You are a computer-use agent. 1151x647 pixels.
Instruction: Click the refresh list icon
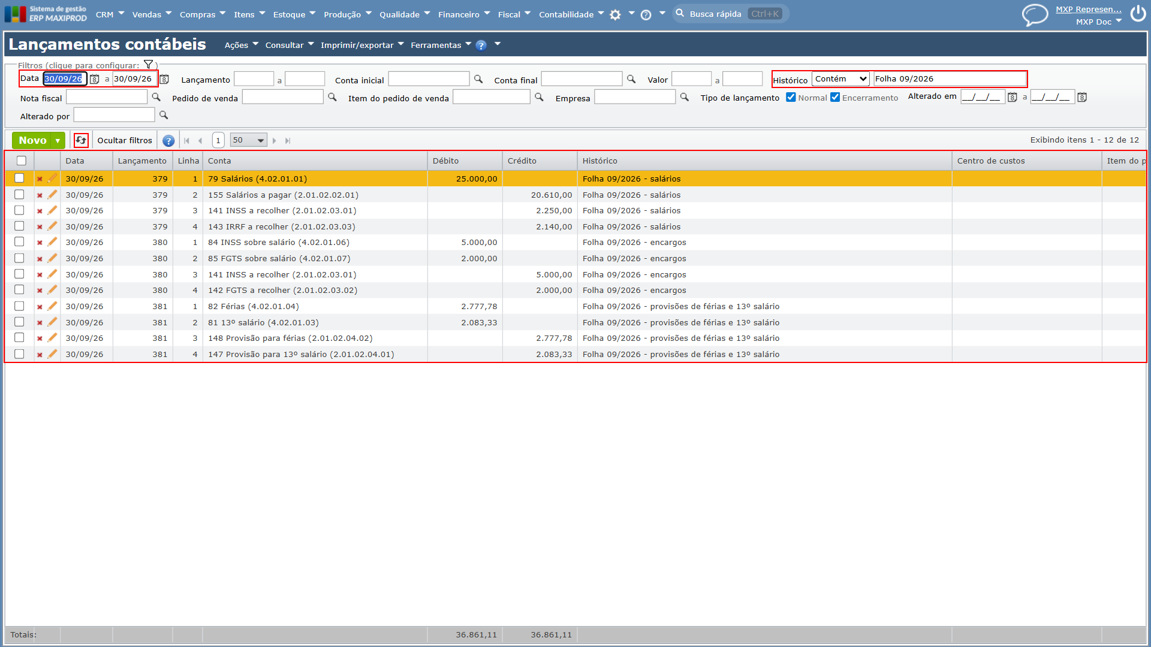[x=81, y=140]
